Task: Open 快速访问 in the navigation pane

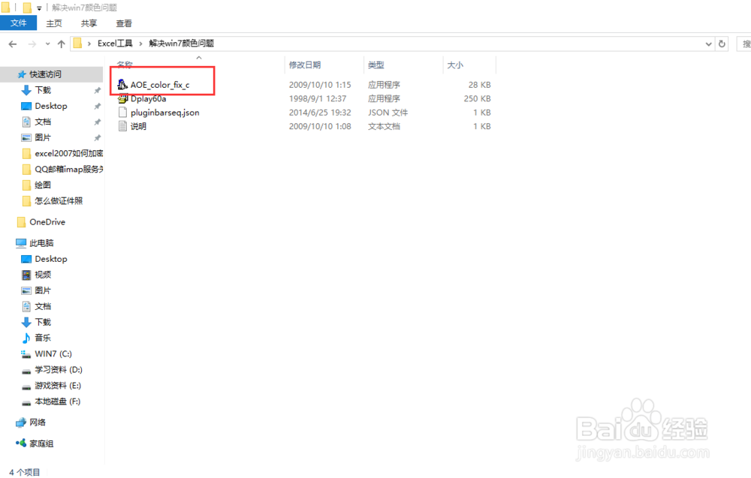Action: [x=46, y=74]
